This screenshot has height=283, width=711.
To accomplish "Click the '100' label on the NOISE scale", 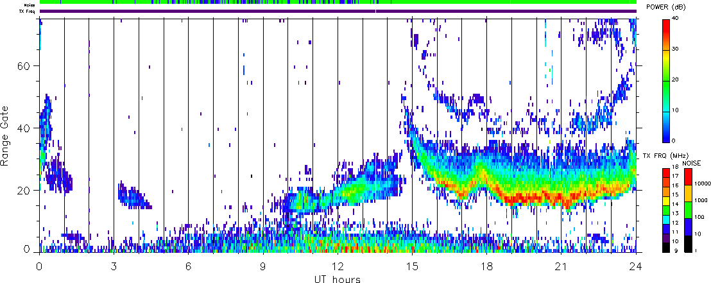I will point(698,218).
